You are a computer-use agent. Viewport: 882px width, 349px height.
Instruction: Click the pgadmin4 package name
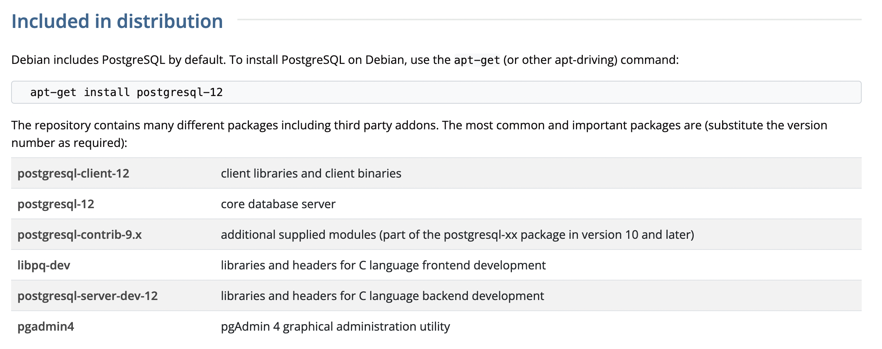pyautogui.click(x=46, y=326)
